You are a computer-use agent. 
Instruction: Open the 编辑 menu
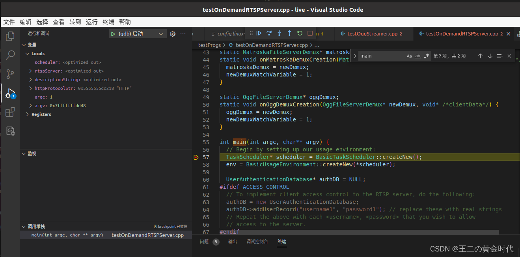(x=26, y=22)
